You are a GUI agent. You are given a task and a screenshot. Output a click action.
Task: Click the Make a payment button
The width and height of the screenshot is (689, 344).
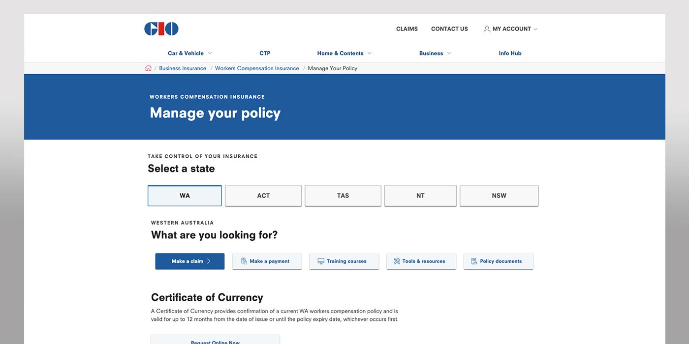coord(267,261)
